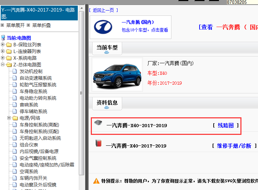Screen dimensions: 258x190
Task: Select the 资料信息 tab
Action: click(x=107, y=104)
